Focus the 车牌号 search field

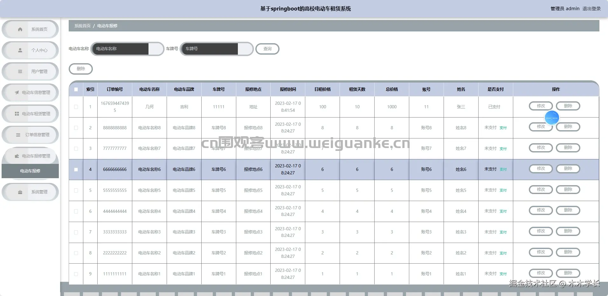coord(217,49)
